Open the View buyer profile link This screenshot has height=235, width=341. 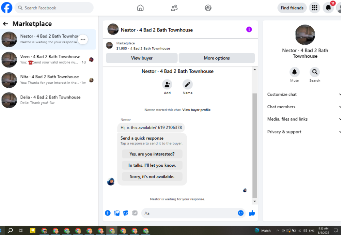(x=196, y=110)
